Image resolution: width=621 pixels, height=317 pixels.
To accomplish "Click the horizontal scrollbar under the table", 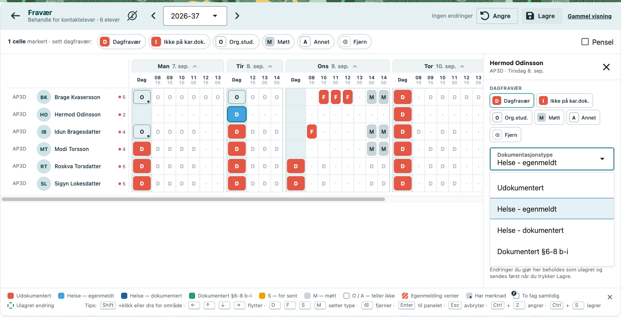I will pos(193,199).
